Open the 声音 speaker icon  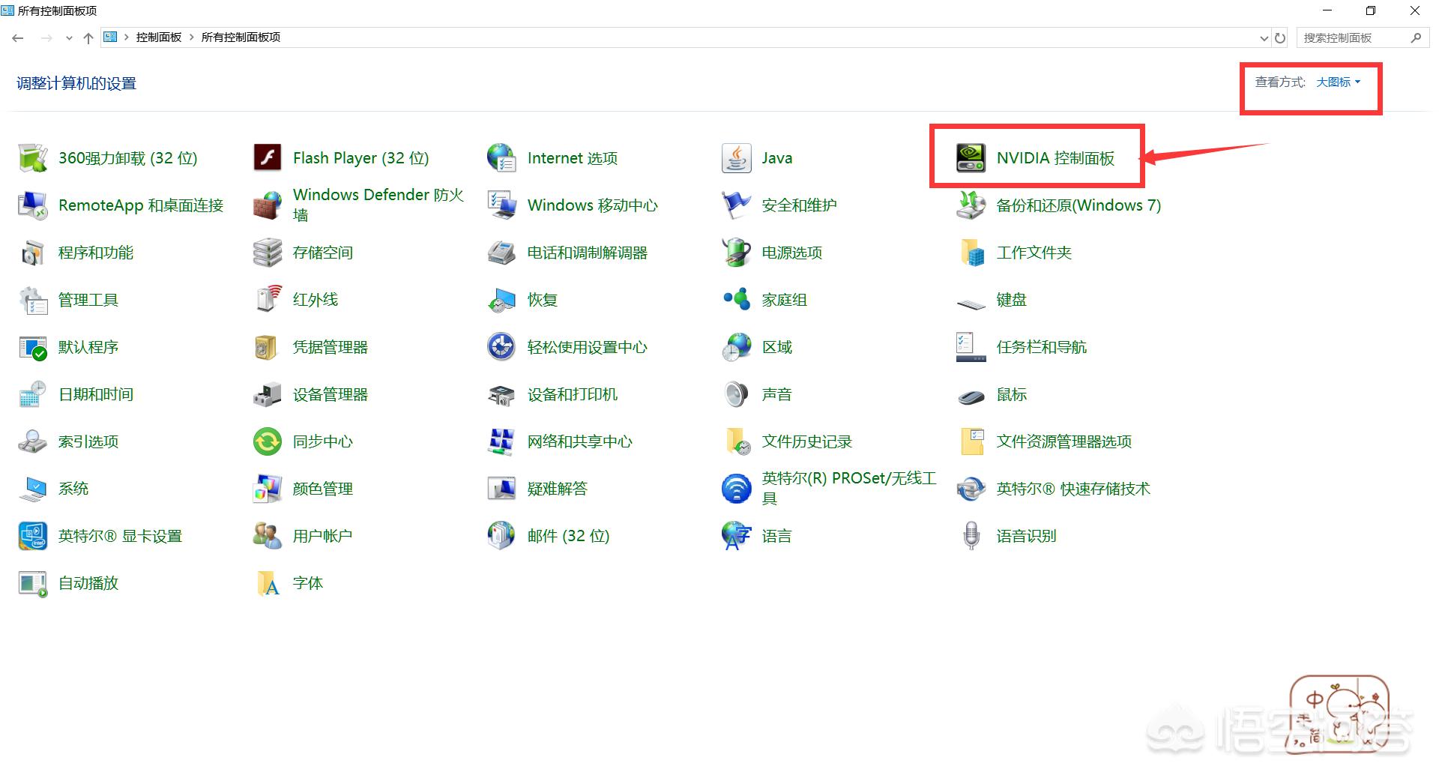[x=736, y=394]
